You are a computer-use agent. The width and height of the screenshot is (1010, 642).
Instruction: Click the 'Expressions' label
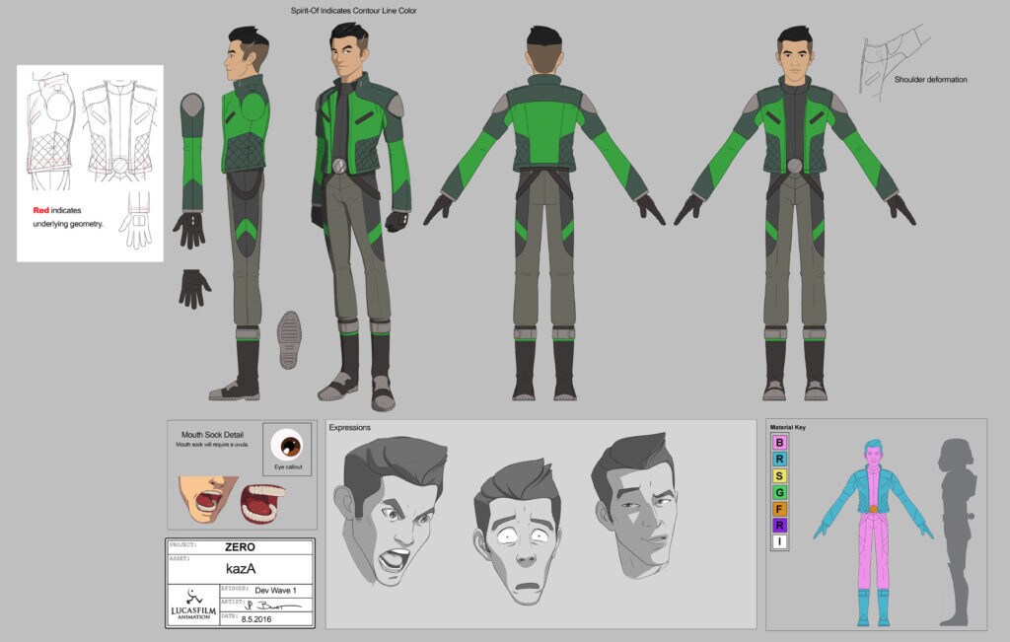pos(350,427)
